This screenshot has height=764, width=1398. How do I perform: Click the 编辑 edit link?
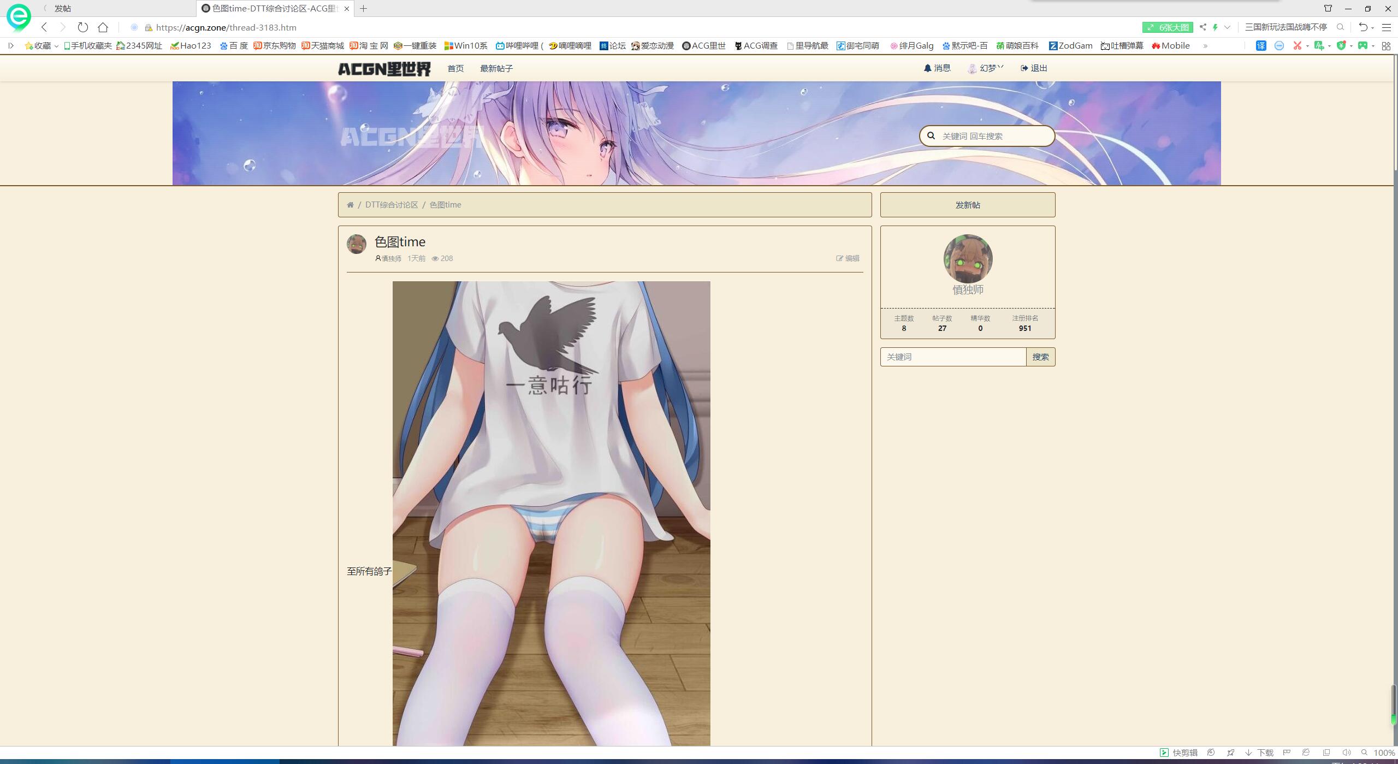pyautogui.click(x=848, y=258)
